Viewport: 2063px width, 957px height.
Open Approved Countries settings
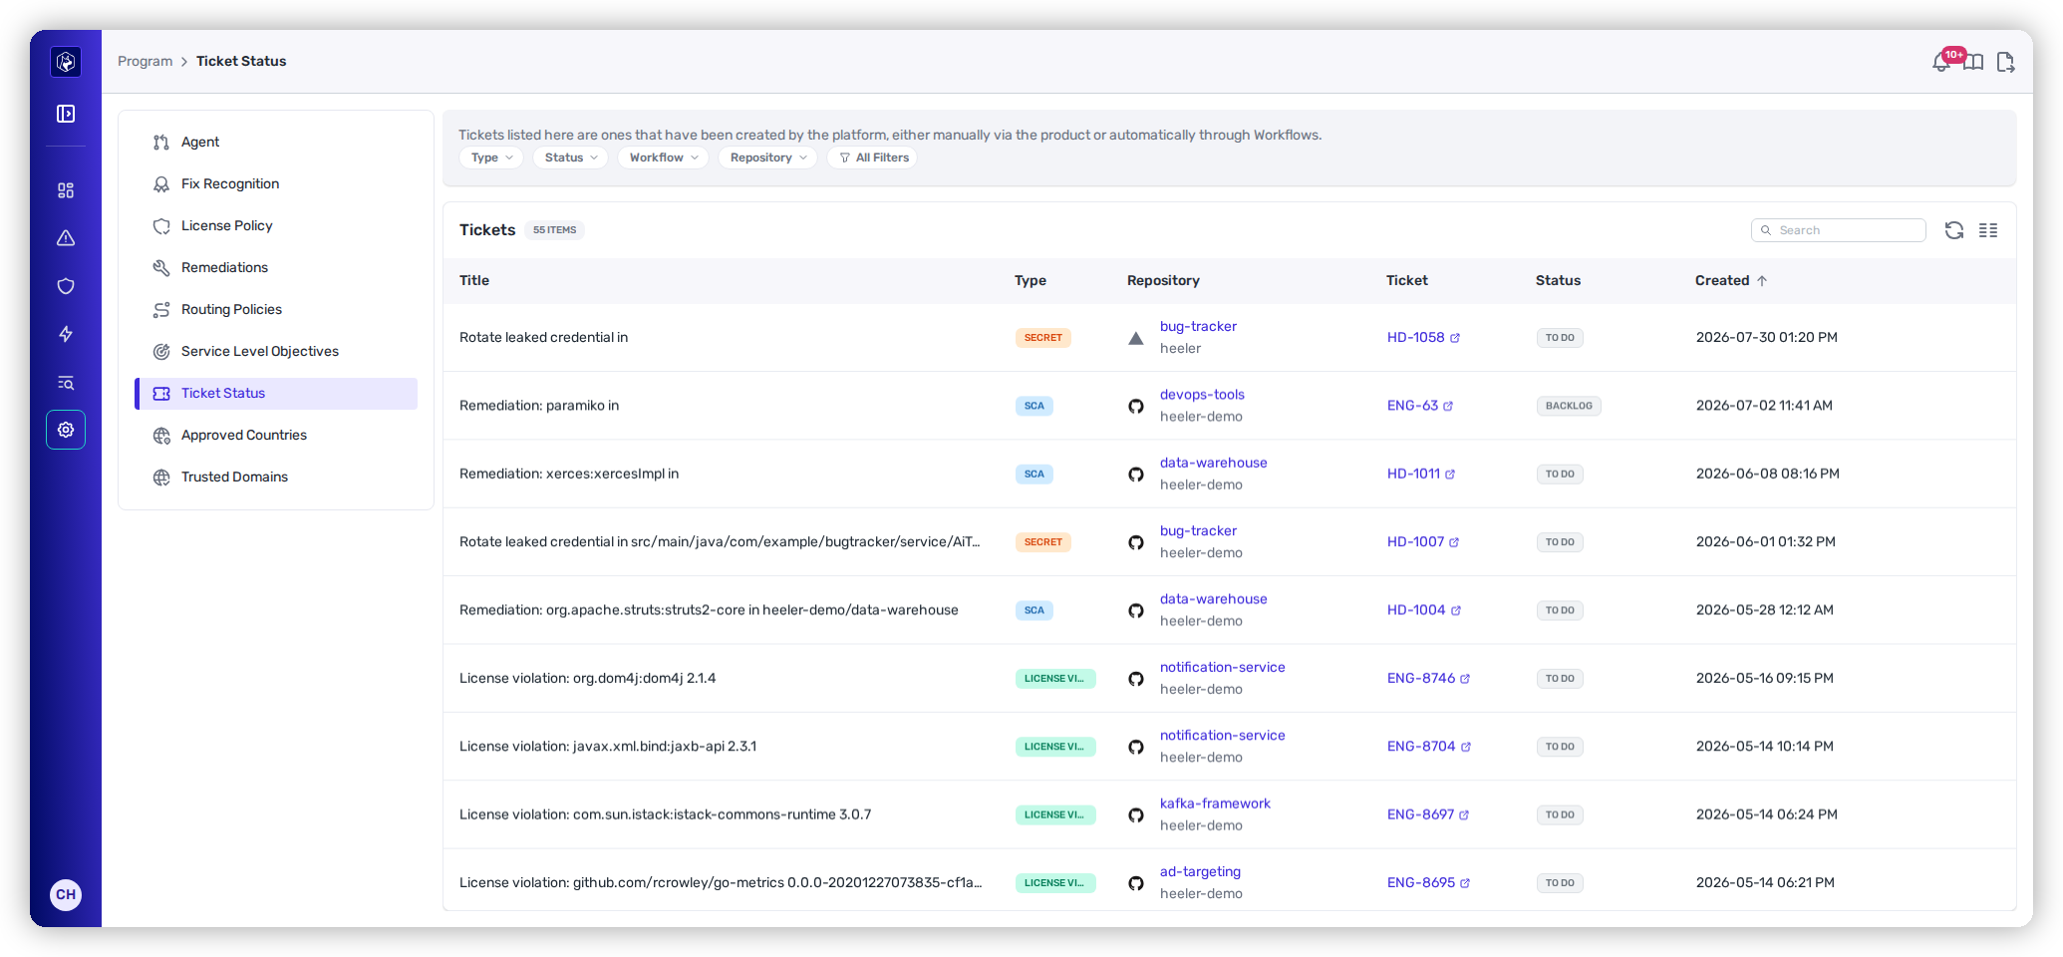[x=276, y=436]
